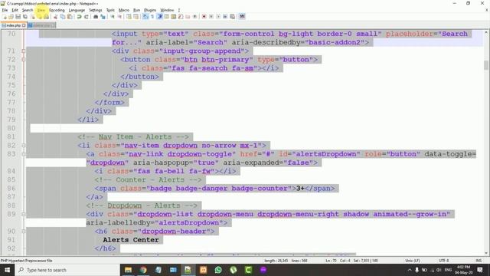Toggle the indent guide toolbar icon
Viewport: 490px width, 276px height.
point(159,17)
